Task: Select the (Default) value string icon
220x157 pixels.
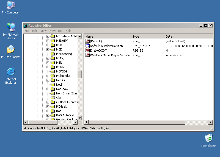Action: point(87,41)
